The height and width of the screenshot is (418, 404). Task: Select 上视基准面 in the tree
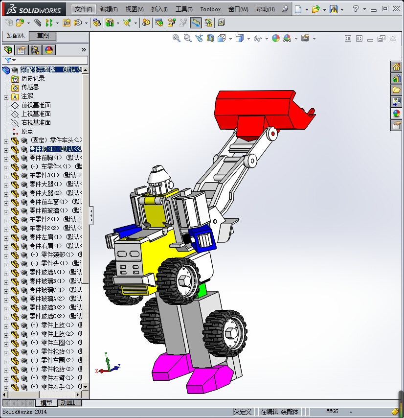pyautogui.click(x=36, y=114)
